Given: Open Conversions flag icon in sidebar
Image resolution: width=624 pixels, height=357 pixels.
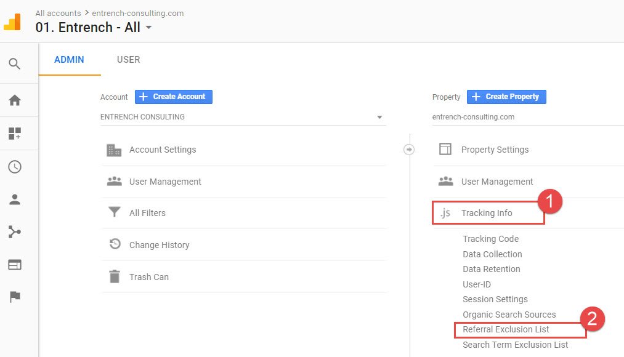Looking at the screenshot, I should 14,297.
